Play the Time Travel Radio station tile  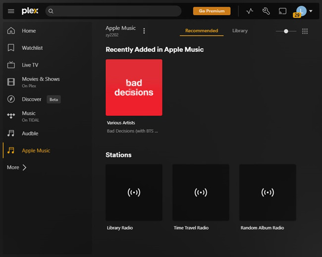[201, 193]
